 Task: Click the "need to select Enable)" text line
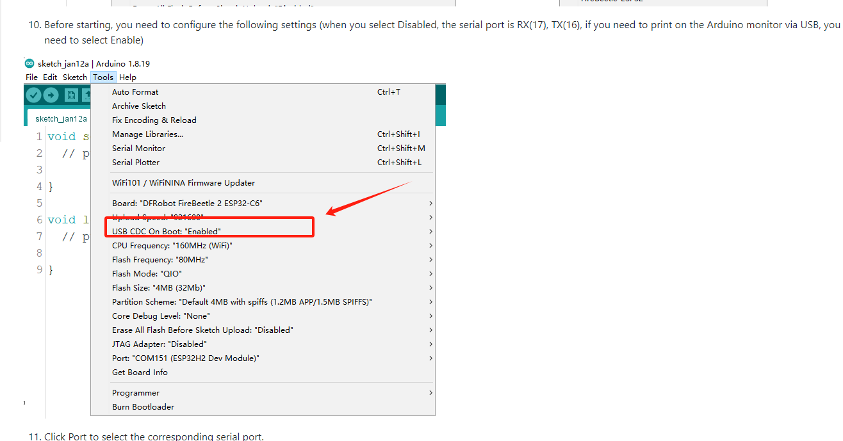[x=94, y=40]
